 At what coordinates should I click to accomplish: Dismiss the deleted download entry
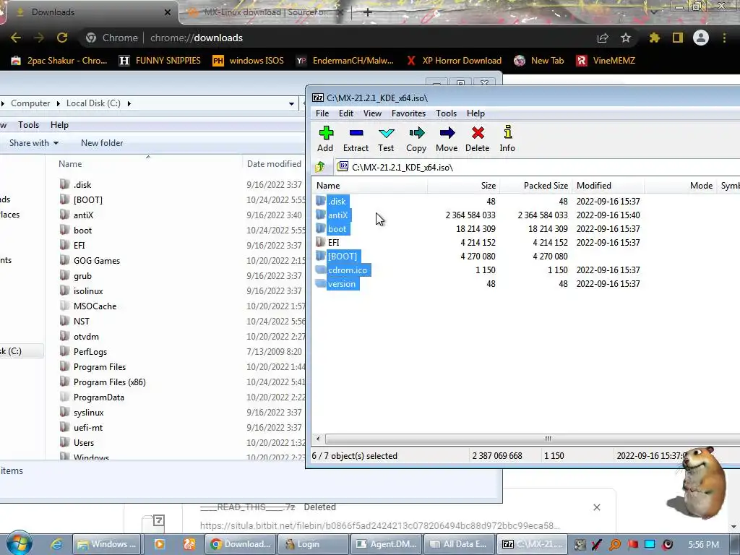point(596,507)
